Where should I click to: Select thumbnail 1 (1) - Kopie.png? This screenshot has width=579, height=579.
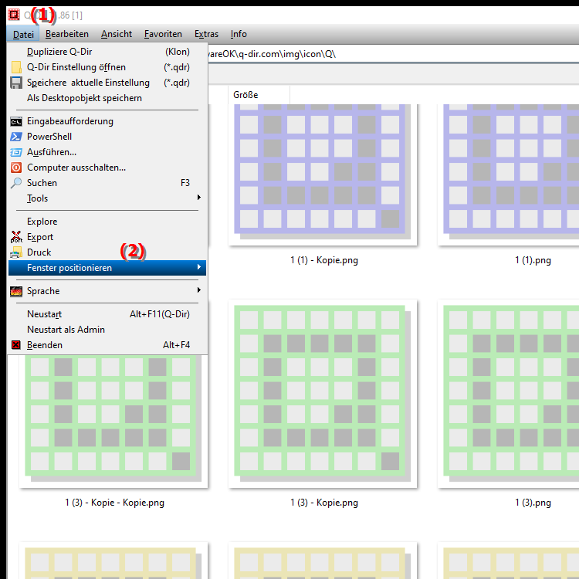click(323, 174)
